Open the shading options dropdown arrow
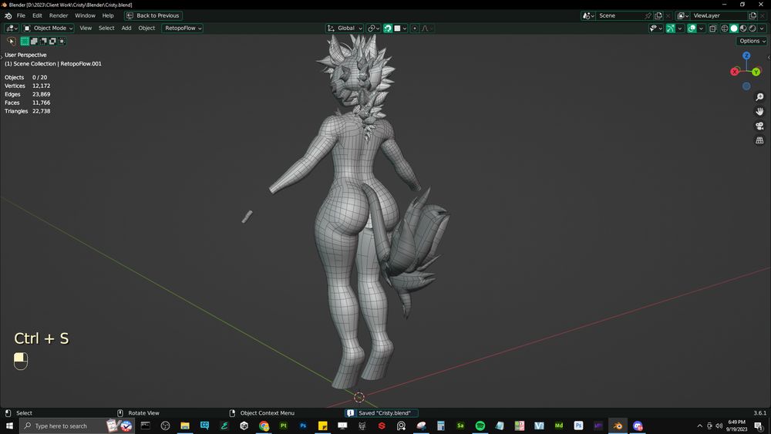The width and height of the screenshot is (771, 434). [x=762, y=29]
